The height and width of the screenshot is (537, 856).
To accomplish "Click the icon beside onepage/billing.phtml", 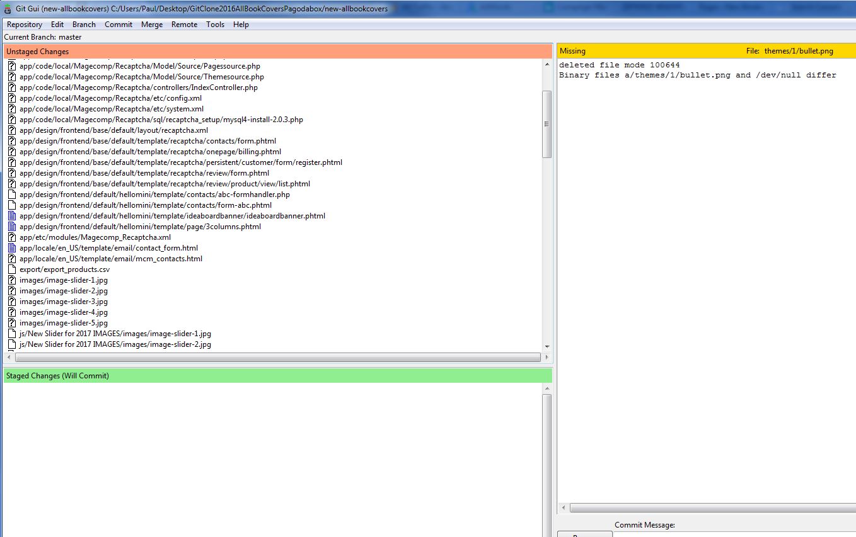I will [x=11, y=152].
